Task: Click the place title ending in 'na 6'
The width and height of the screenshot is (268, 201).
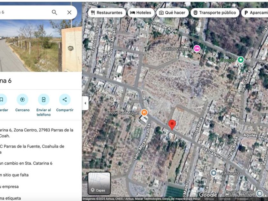Action: (6, 81)
